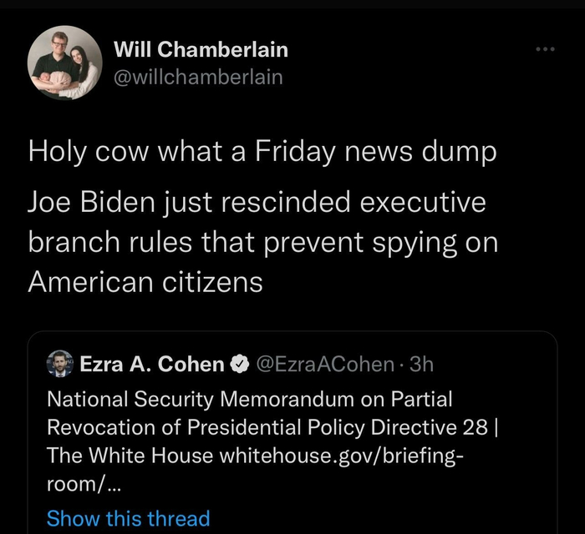Click the verified badge beside Ezra A. Cohen
Viewport: 585px width, 534px height.
point(238,365)
